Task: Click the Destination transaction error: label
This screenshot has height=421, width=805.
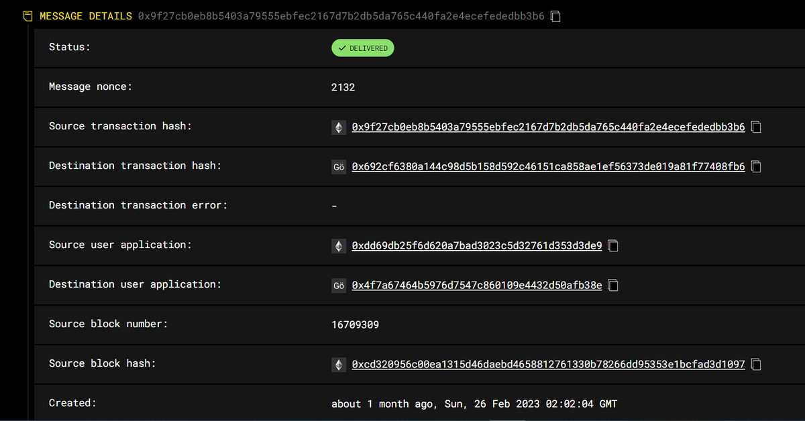Action: click(138, 205)
